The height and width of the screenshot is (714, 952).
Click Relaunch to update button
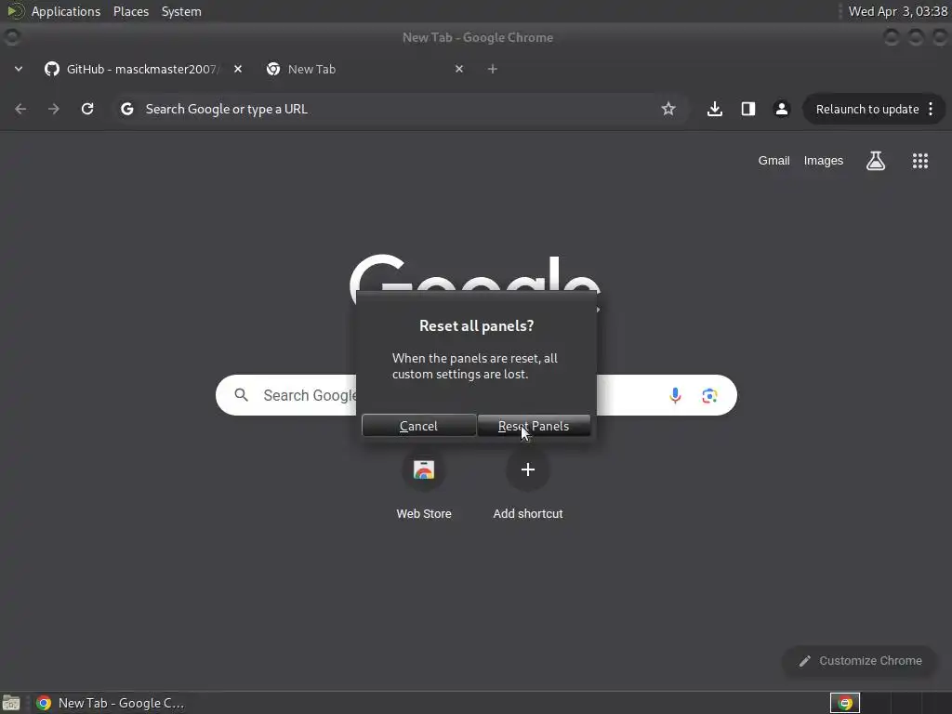click(x=867, y=110)
